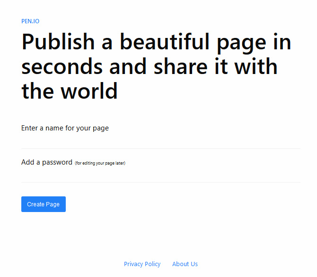This screenshot has height=277, width=317.
Task: Click the divider line under the password field
Action: click(160, 182)
